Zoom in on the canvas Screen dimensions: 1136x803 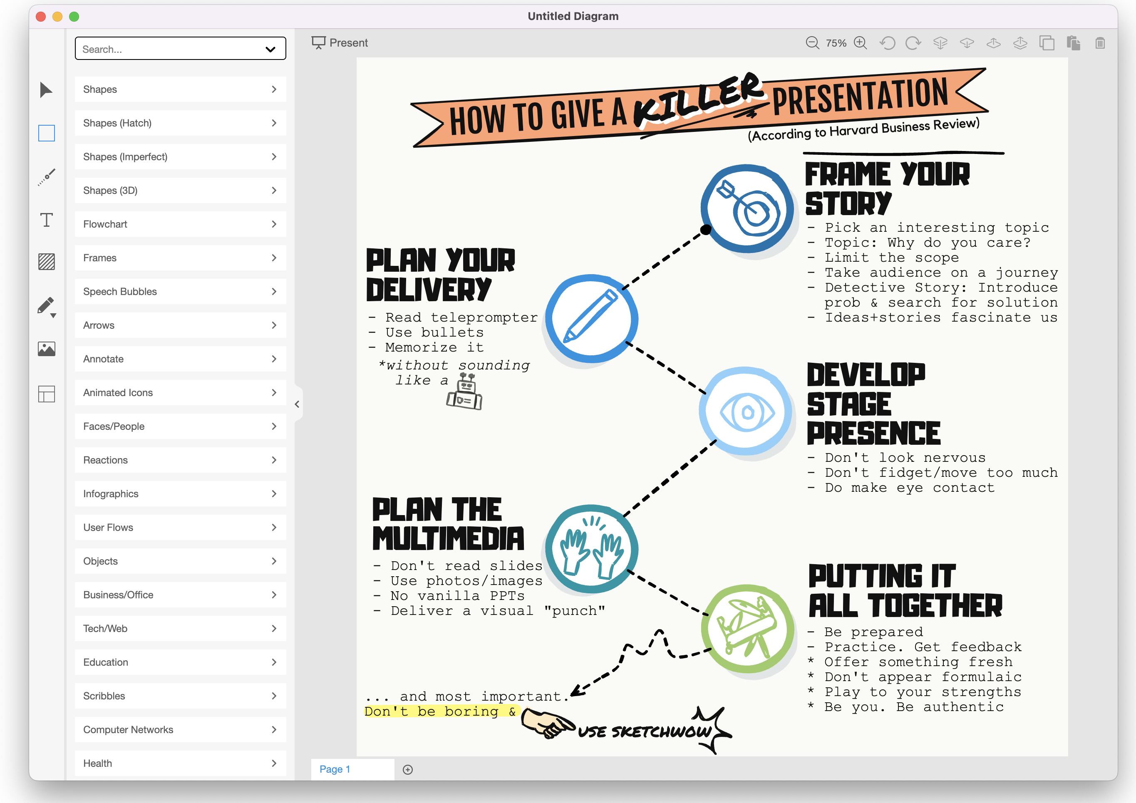click(x=861, y=43)
